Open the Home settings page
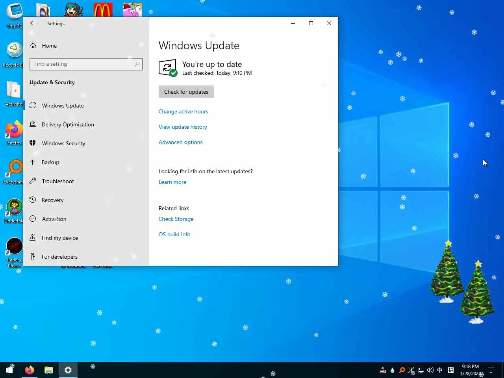Image resolution: width=504 pixels, height=378 pixels. coord(49,46)
